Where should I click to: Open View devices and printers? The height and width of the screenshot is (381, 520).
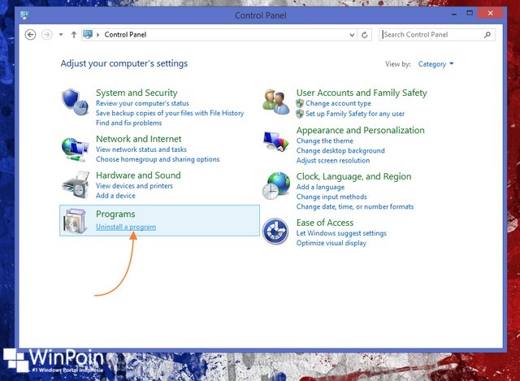pyautogui.click(x=134, y=186)
